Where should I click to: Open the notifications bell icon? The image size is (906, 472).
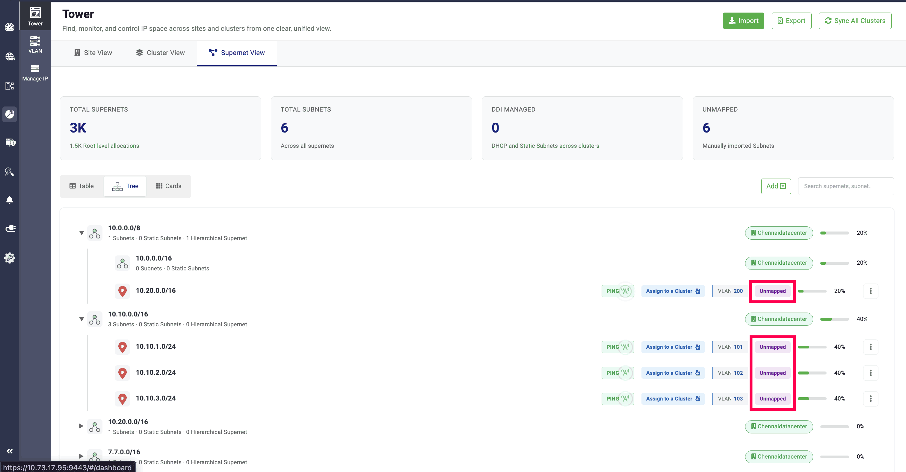tap(10, 200)
